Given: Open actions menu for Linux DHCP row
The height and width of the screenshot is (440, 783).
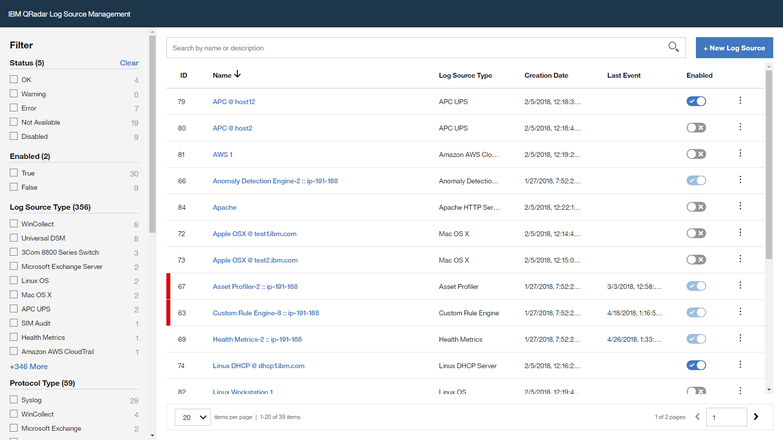Looking at the screenshot, I should click(740, 364).
